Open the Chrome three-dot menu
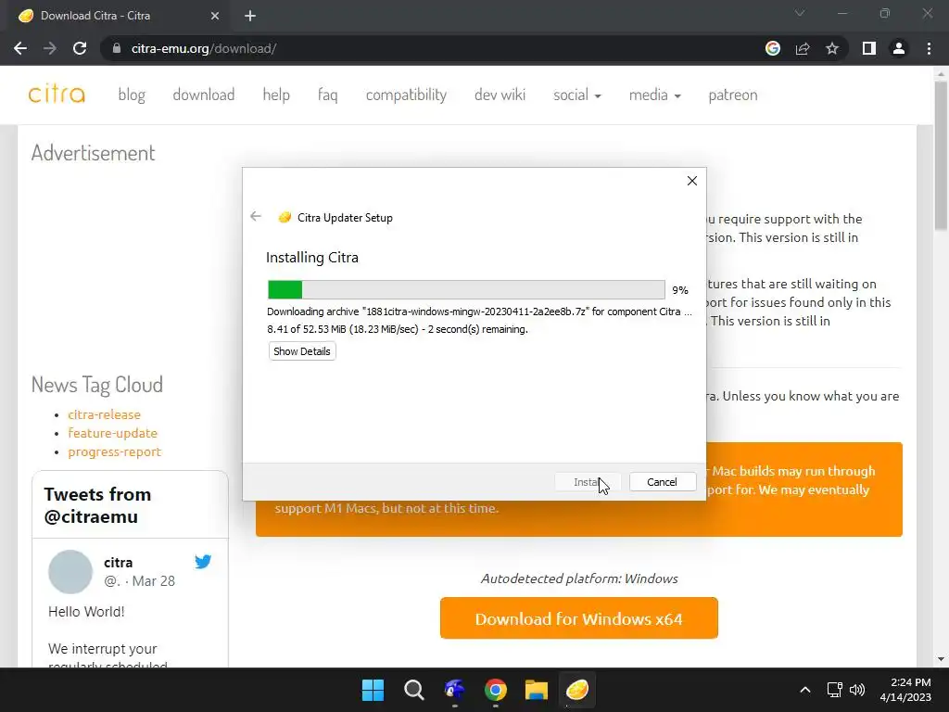The width and height of the screenshot is (949, 712). [x=929, y=48]
